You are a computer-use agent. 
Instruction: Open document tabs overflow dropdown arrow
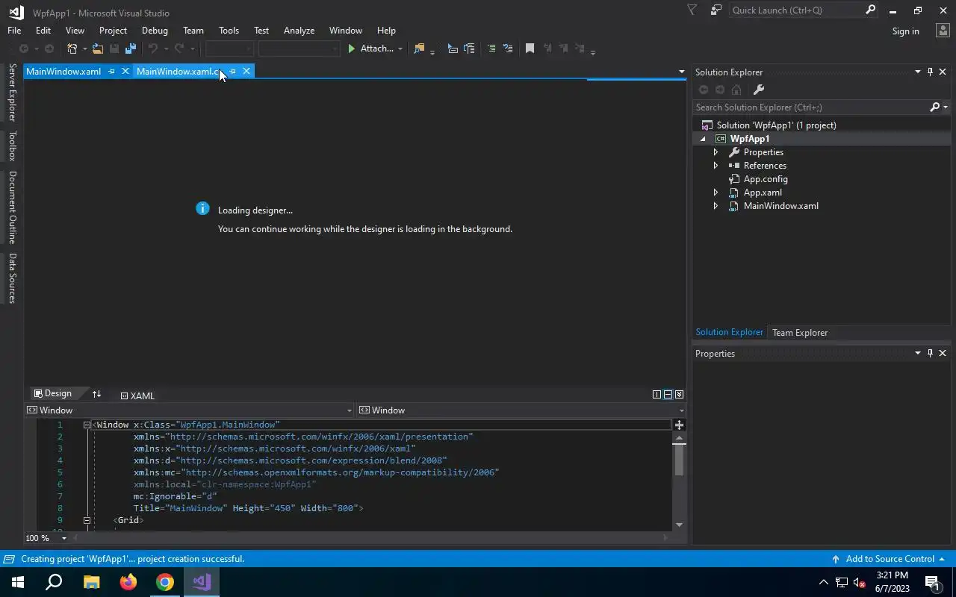point(681,72)
